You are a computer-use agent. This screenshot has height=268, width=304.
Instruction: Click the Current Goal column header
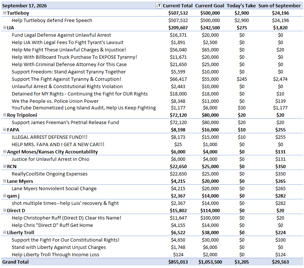point(210,6)
